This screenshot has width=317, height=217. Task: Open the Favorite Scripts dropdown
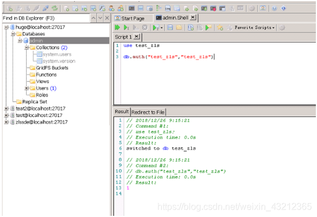coord(255,27)
